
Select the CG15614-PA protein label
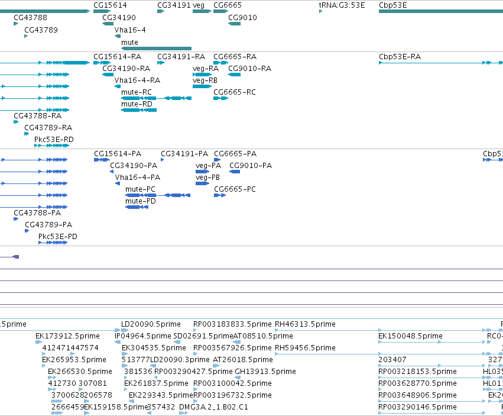118,153
